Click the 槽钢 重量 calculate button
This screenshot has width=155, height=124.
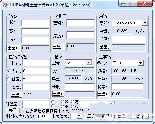(58, 94)
